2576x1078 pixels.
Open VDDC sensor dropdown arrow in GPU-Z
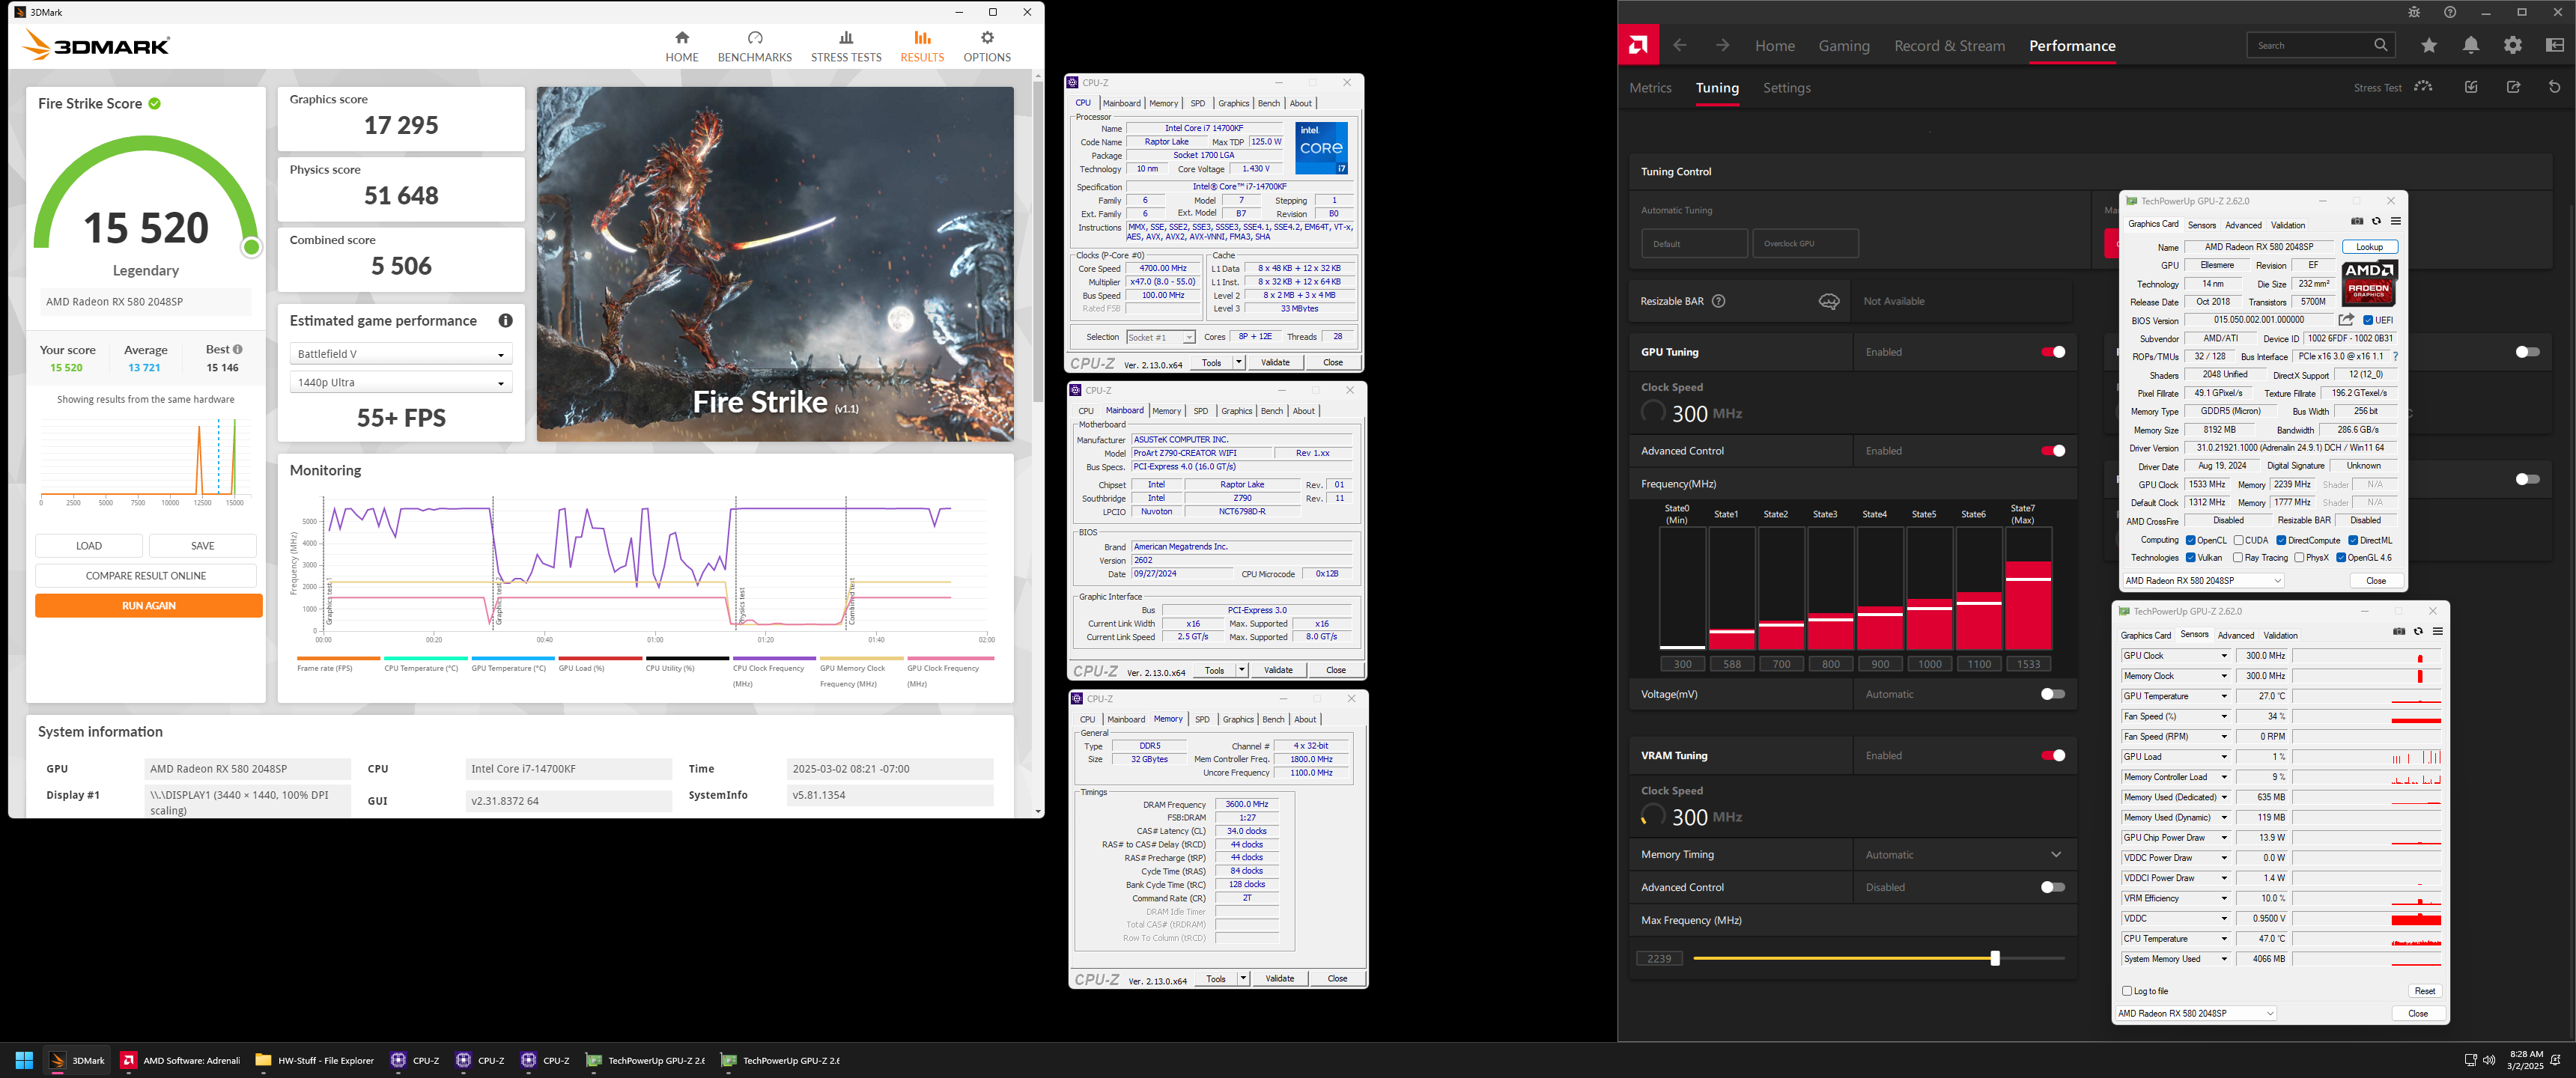[2224, 918]
